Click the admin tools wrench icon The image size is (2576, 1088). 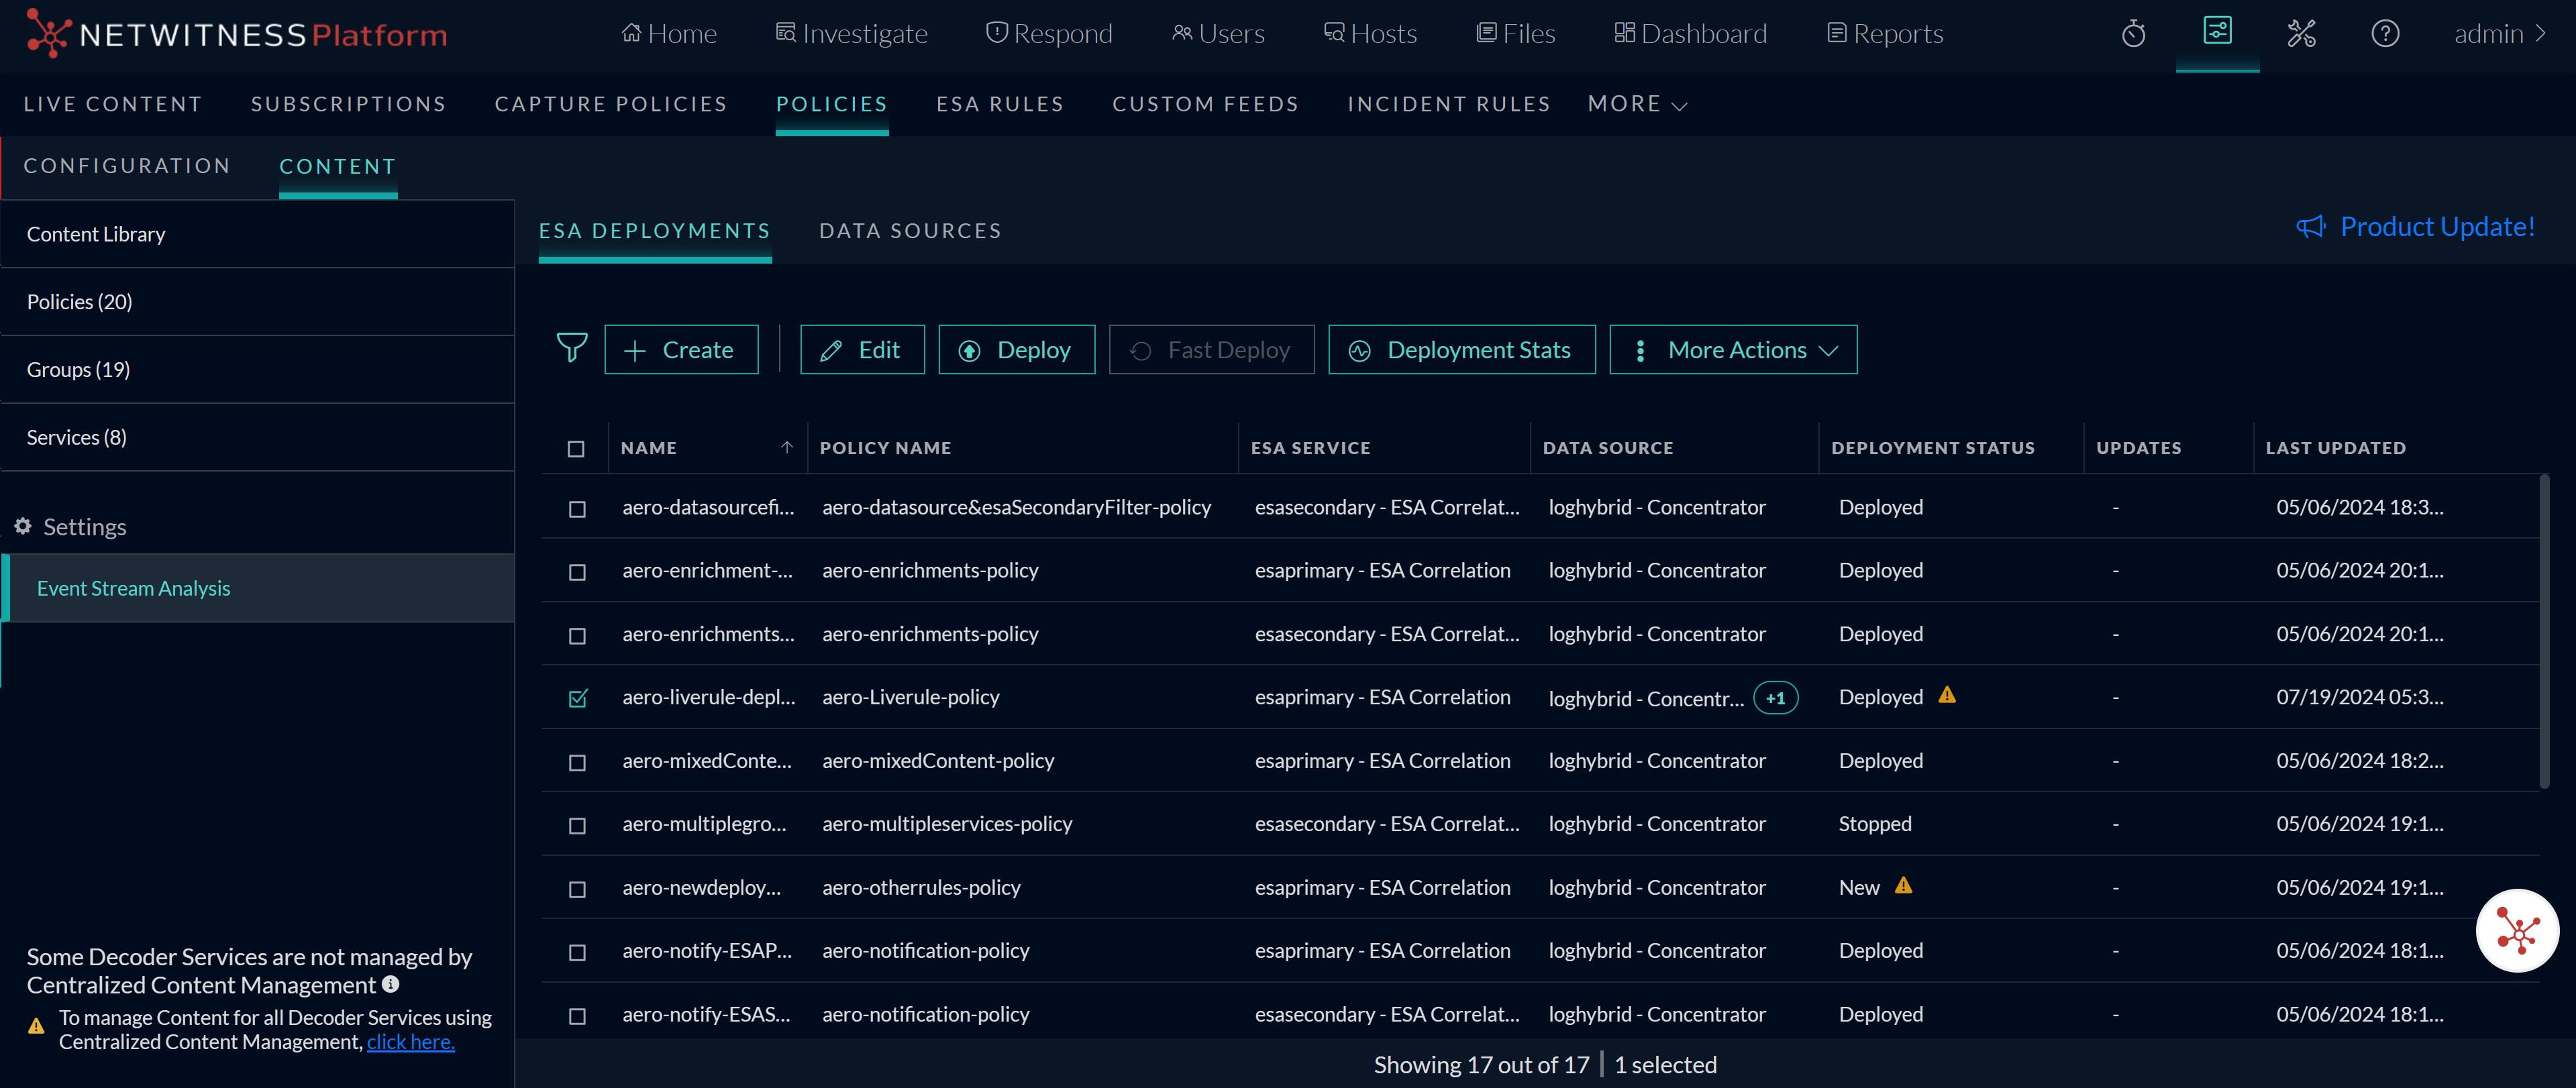pos(2301,34)
